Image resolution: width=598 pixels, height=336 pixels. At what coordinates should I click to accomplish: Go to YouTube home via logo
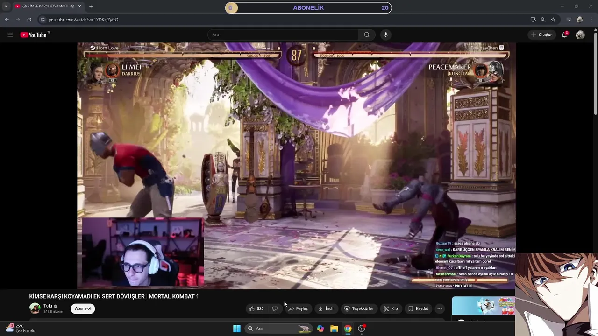click(x=35, y=35)
